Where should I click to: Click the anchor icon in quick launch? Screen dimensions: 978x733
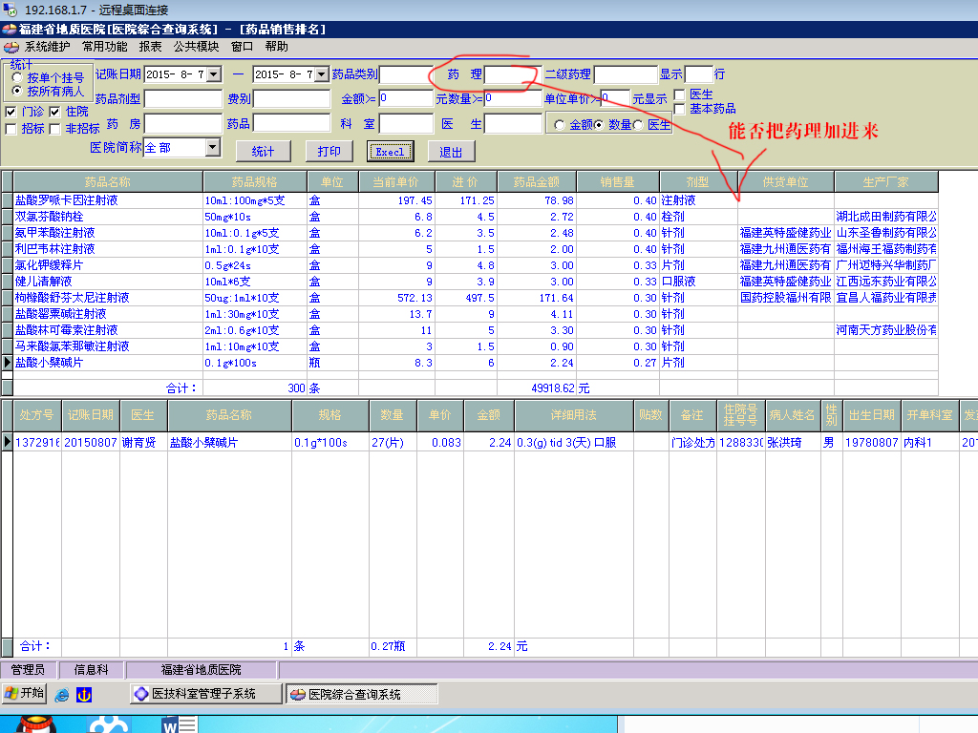(x=84, y=695)
